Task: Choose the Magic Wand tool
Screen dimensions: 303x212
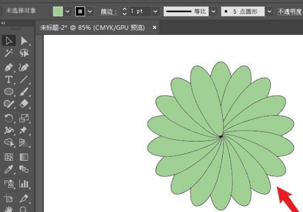Action: [9, 53]
